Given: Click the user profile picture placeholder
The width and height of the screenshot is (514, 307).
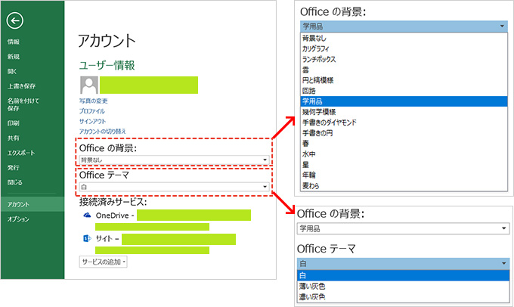Looking at the screenshot, I should click(x=89, y=85).
